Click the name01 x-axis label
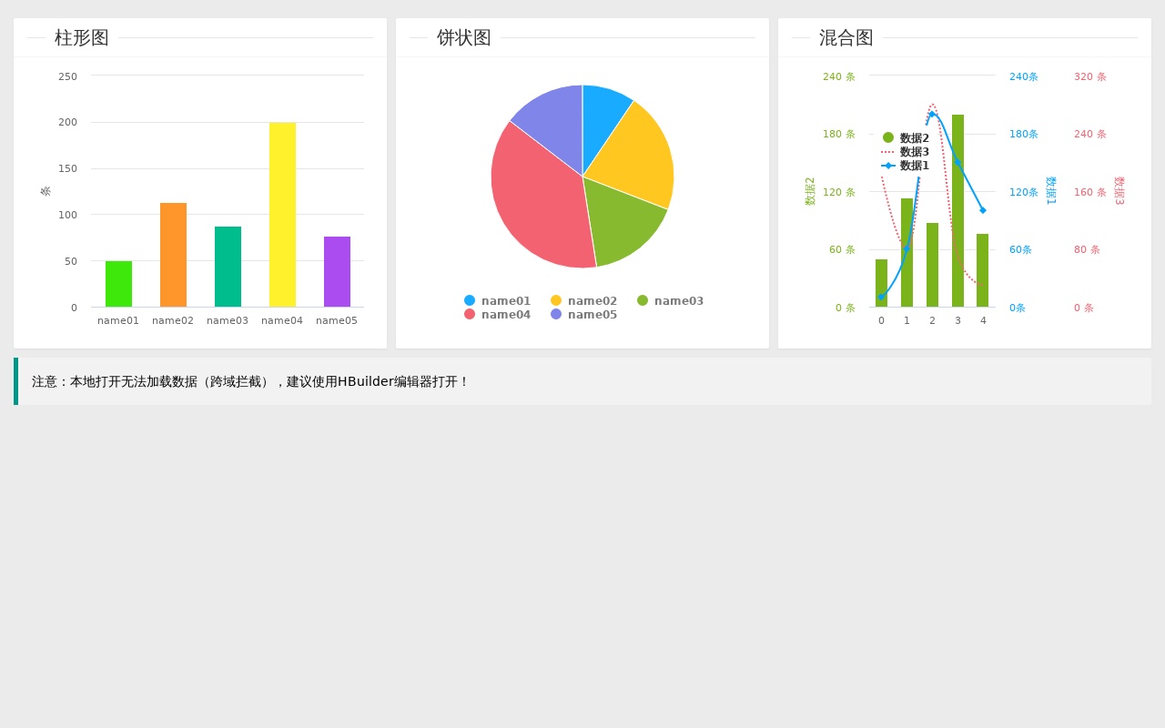The image size is (1165, 728). (118, 320)
